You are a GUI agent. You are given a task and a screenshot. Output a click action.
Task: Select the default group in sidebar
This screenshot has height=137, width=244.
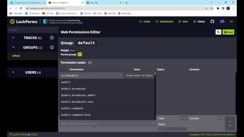point(33,56)
